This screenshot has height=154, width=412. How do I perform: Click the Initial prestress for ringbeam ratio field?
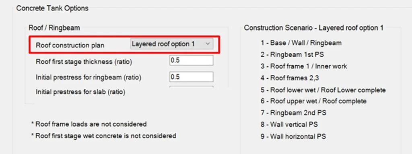pyautogui.click(x=191, y=77)
